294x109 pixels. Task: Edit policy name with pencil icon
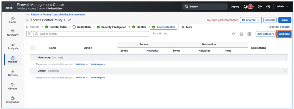(69, 20)
